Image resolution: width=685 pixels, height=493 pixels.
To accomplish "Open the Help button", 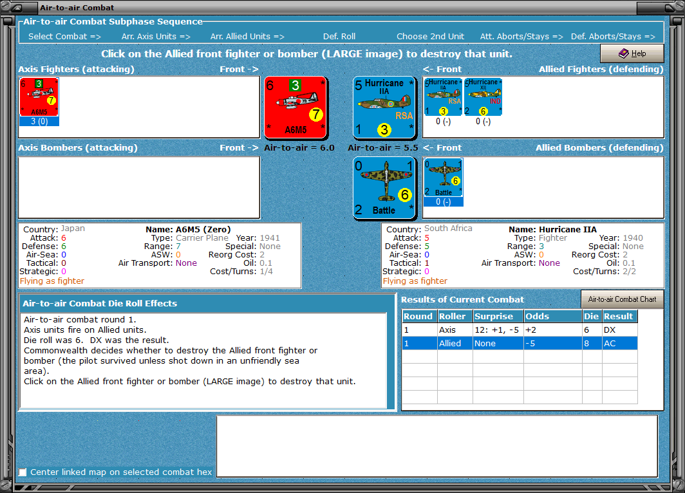I will pos(632,53).
